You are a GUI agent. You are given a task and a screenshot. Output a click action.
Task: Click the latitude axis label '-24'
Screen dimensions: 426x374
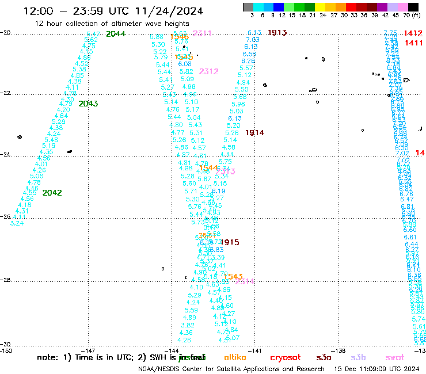[x=5, y=154]
